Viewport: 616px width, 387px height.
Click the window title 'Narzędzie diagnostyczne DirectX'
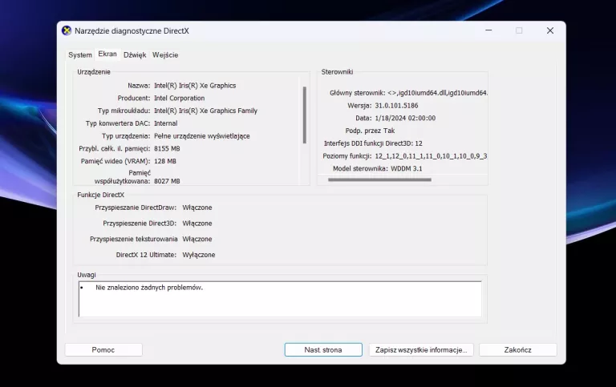point(132,31)
